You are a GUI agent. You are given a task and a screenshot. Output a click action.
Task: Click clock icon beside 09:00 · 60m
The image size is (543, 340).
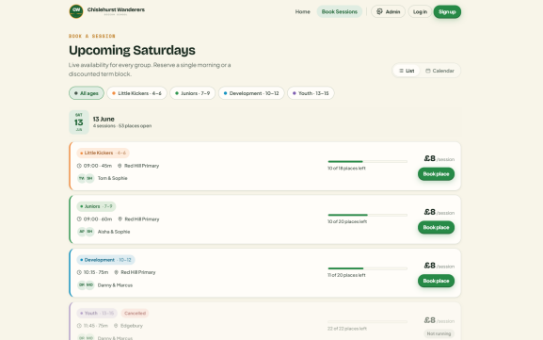pyautogui.click(x=79, y=219)
